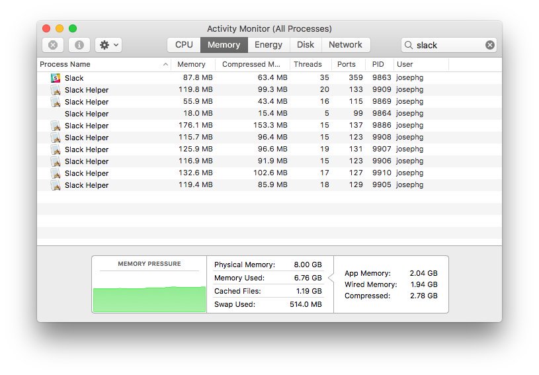The image size is (539, 375).
Task: Click the PID 9863 cell
Action: coord(382,77)
